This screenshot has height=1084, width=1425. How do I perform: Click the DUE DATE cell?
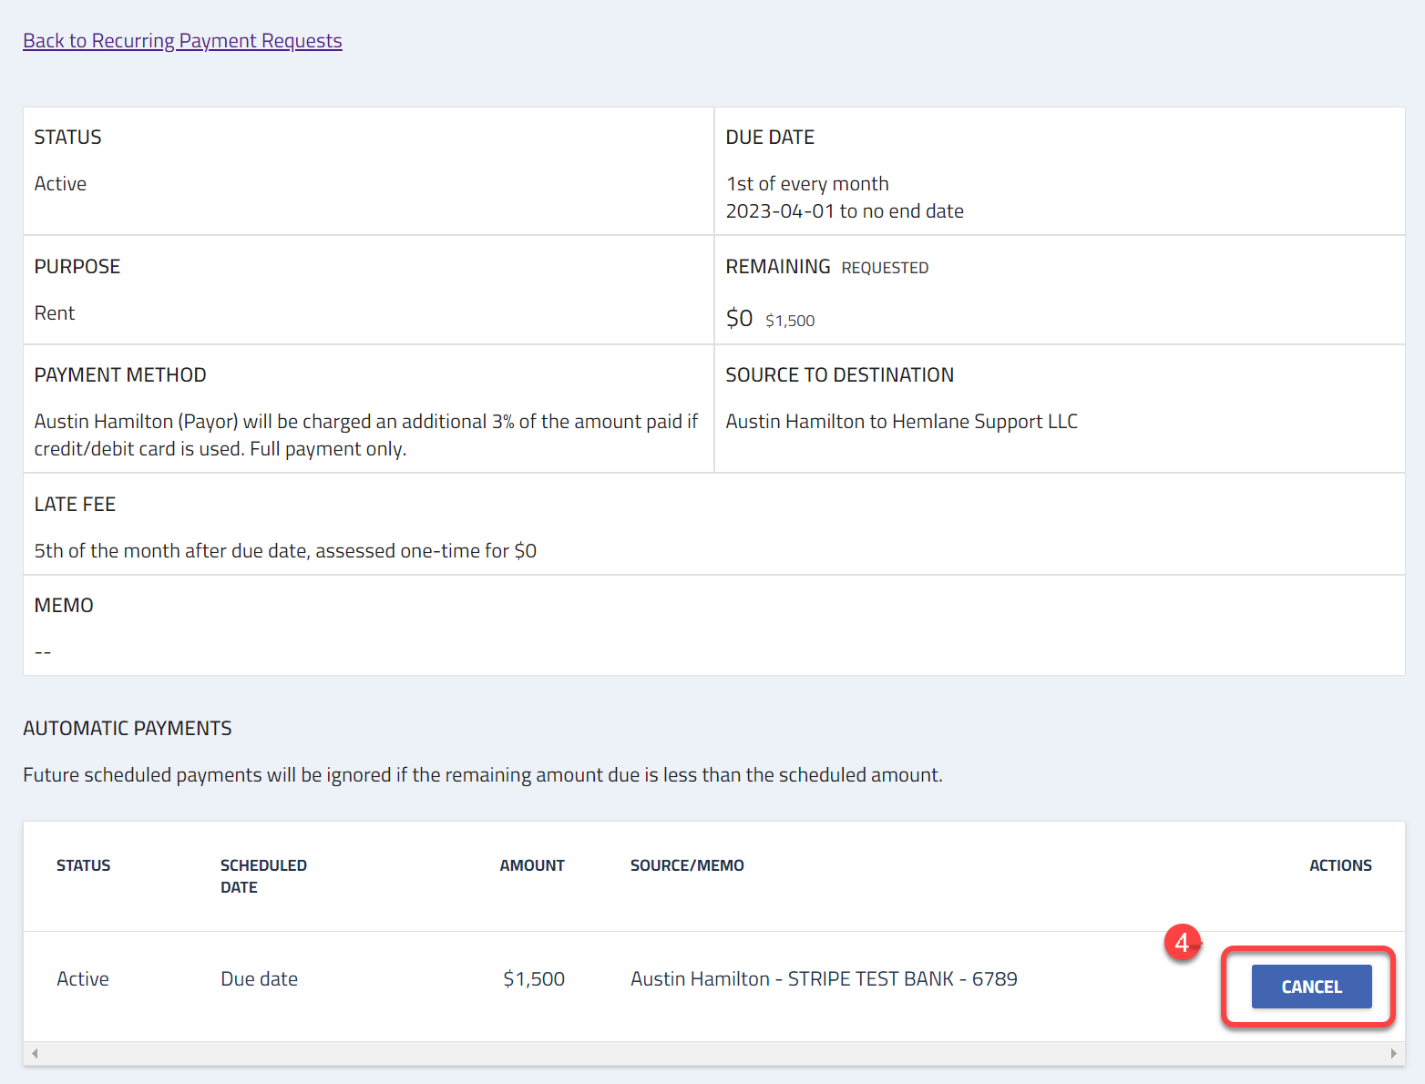tap(770, 137)
